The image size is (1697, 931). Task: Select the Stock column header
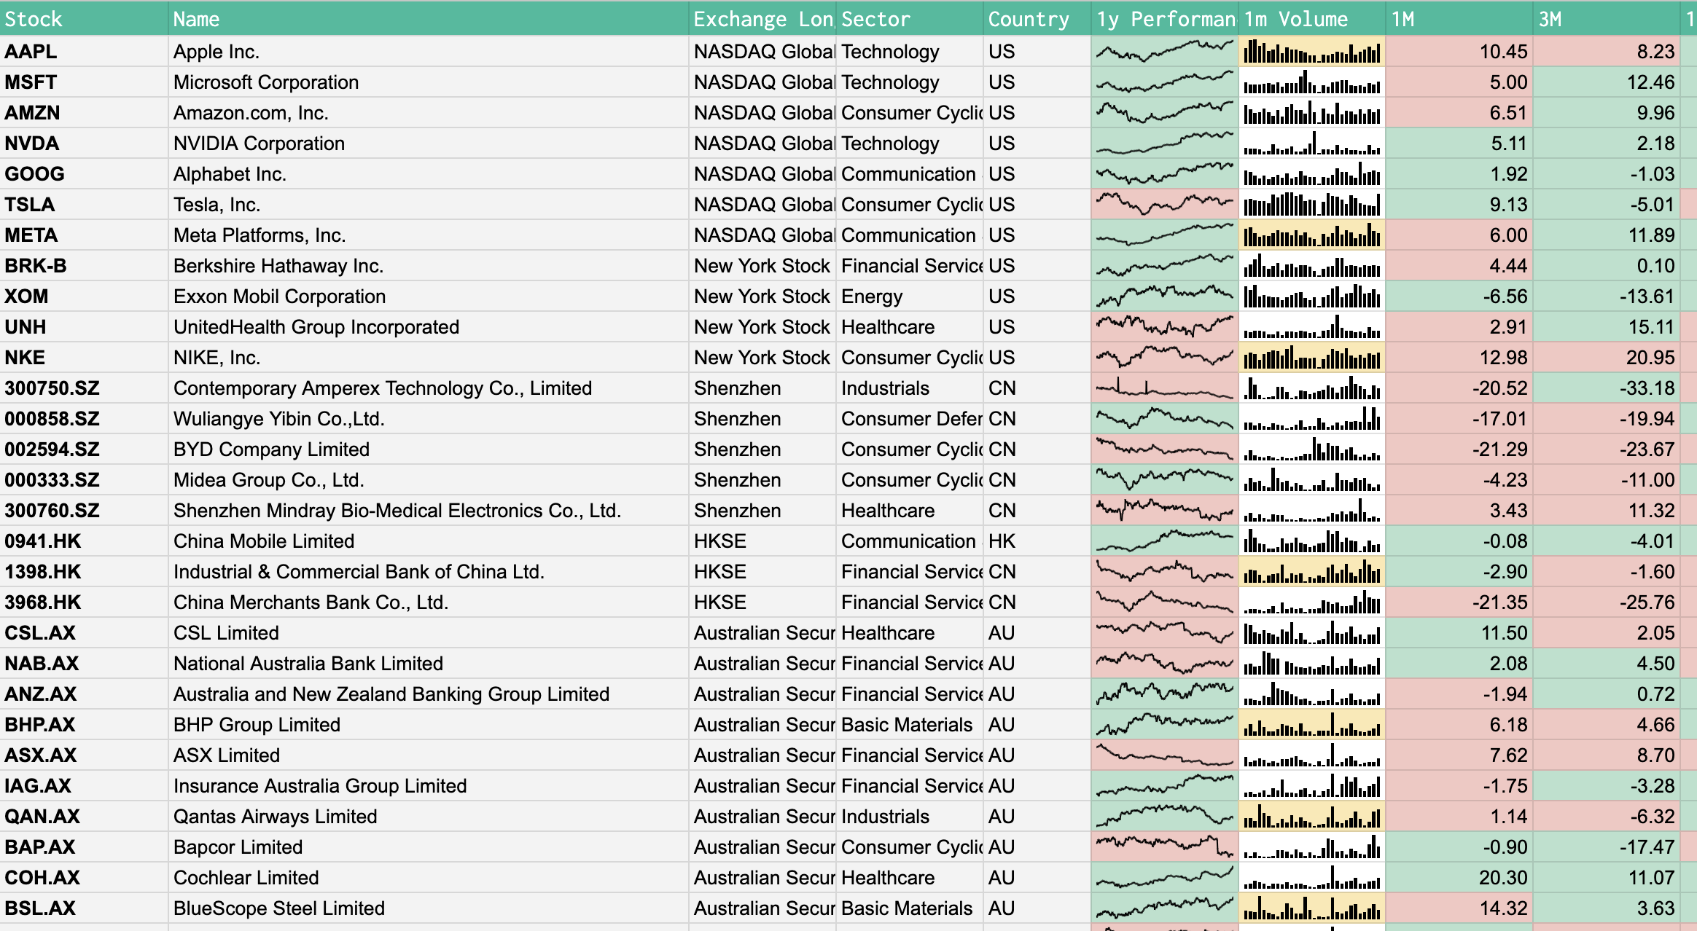(x=84, y=19)
